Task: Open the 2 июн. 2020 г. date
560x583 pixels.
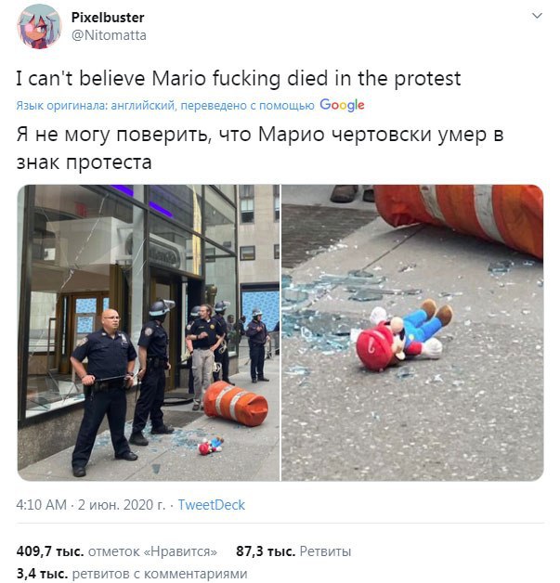Action: 122,505
